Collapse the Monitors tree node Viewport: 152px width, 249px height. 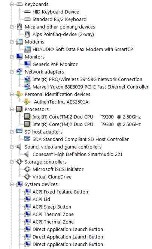[12, 57]
